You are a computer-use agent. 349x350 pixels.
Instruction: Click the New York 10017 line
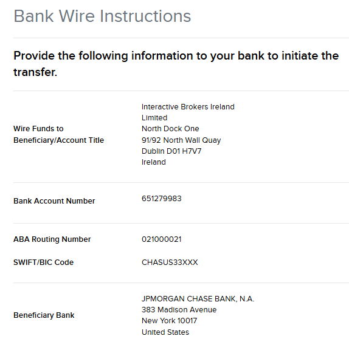[x=169, y=321]
